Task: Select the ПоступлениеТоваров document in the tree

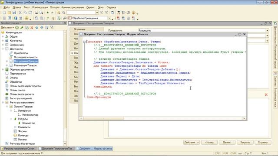Action: click(26, 61)
